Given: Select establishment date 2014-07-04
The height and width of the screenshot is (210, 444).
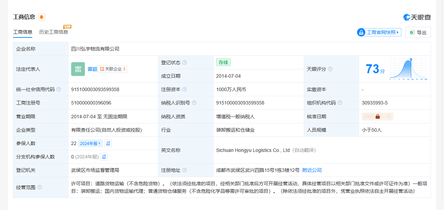Looking at the screenshot, I should point(229,76).
